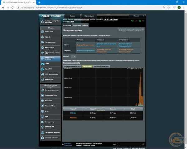The height and width of the screenshot is (149, 187).
Task: Open the IPv6 sidebar icon
Action: pos(42,111)
